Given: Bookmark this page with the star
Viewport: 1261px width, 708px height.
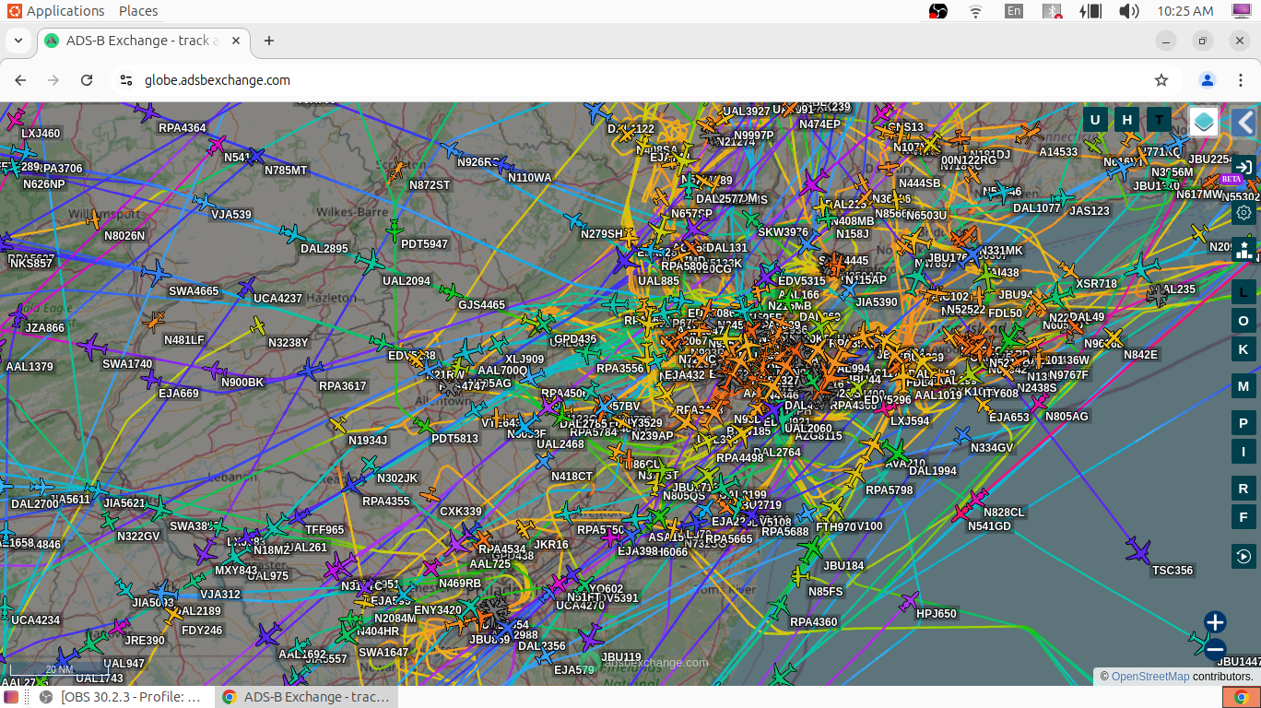Looking at the screenshot, I should pos(1161,80).
